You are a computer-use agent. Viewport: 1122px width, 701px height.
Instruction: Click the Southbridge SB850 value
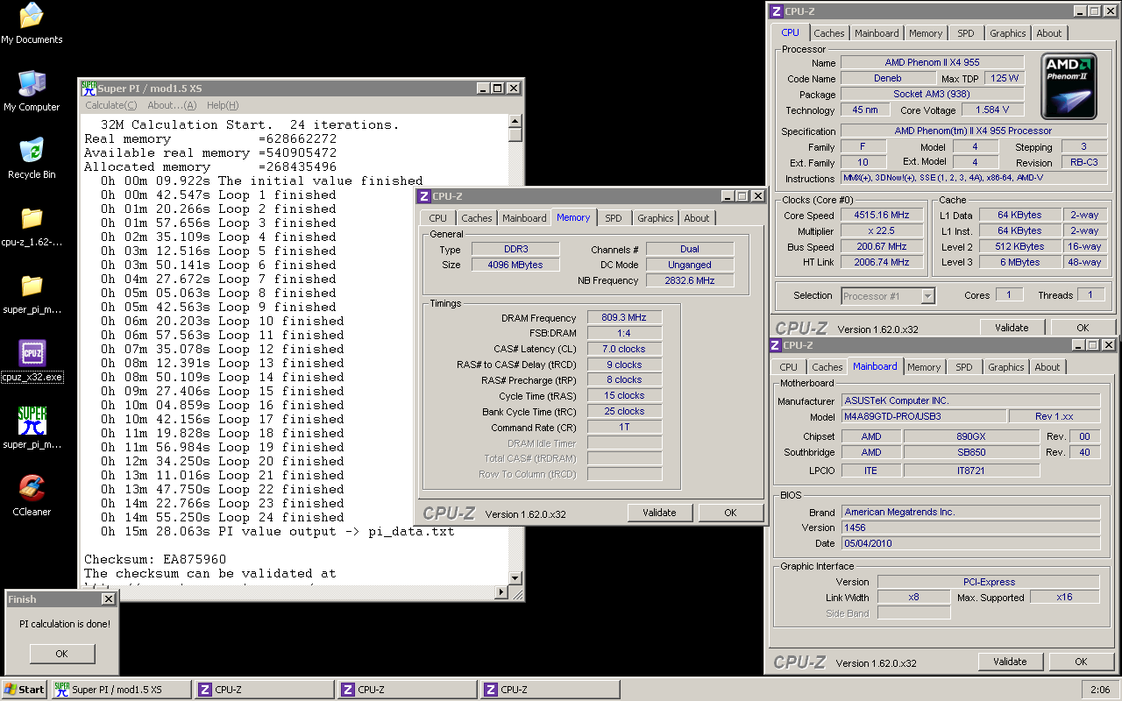click(x=971, y=452)
